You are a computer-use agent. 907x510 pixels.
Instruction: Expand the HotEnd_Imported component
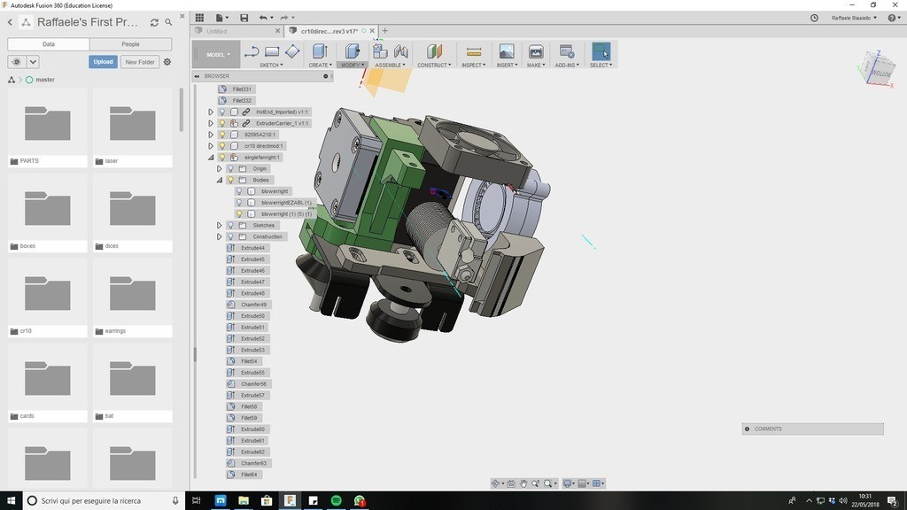pyautogui.click(x=211, y=112)
